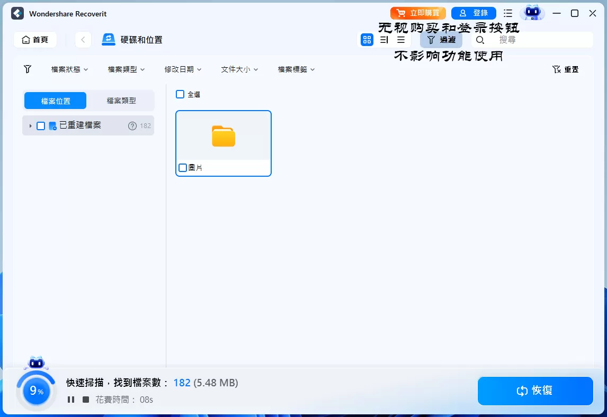The height and width of the screenshot is (417, 607).
Task: Open the 硬碟和位置 drive icon in header
Action: pos(109,39)
